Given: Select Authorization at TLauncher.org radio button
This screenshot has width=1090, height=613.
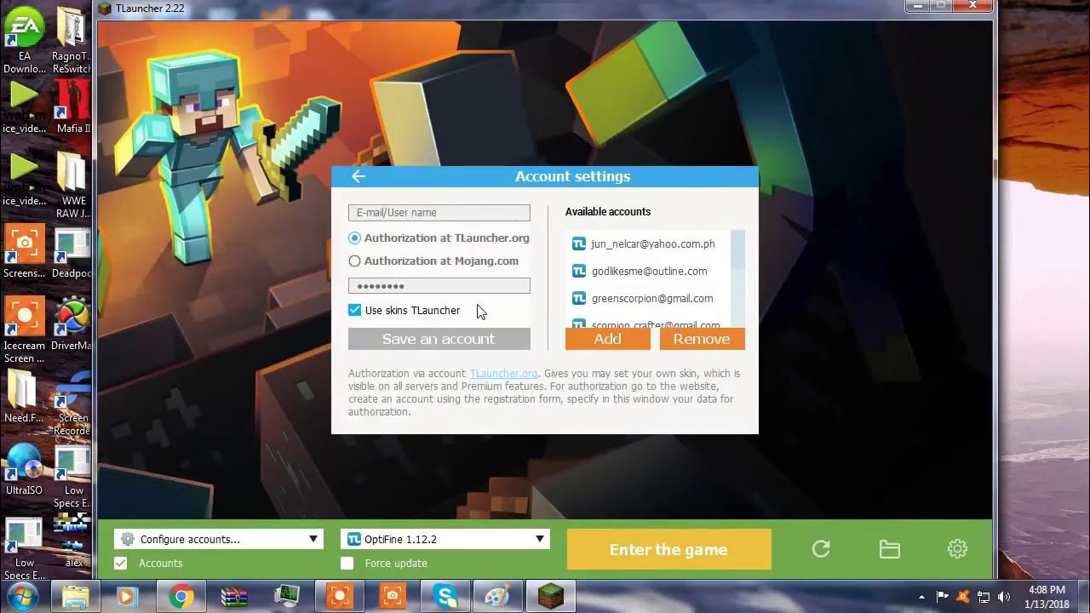Looking at the screenshot, I should pyautogui.click(x=354, y=238).
